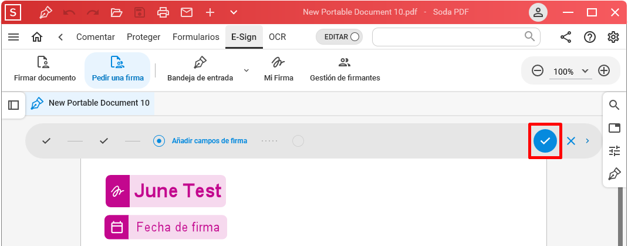This screenshot has height=246, width=628.
Task: Click the blue confirm checkmark button
Action: [545, 141]
